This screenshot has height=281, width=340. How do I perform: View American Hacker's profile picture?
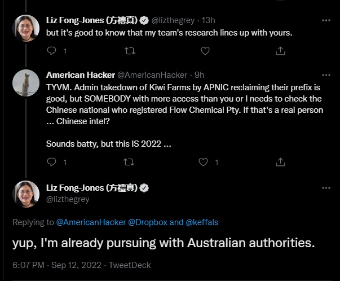click(25, 83)
